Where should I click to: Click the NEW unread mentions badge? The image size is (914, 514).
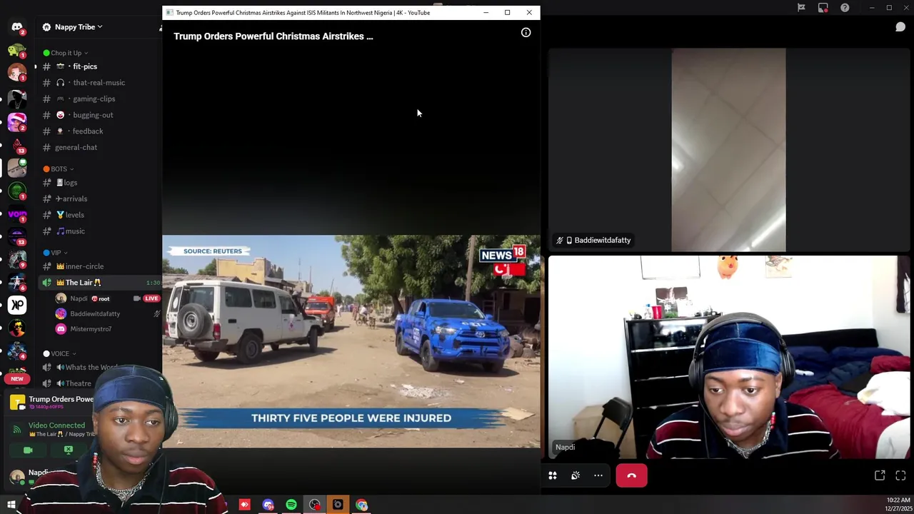(x=17, y=378)
